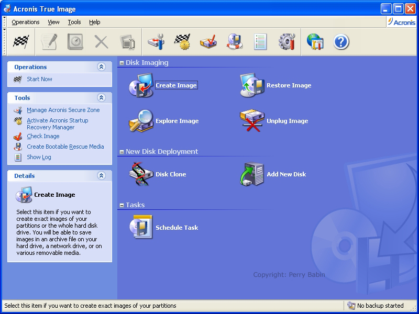The image size is (419, 314).
Task: Select the Explore Image magnifier icon
Action: 141,121
